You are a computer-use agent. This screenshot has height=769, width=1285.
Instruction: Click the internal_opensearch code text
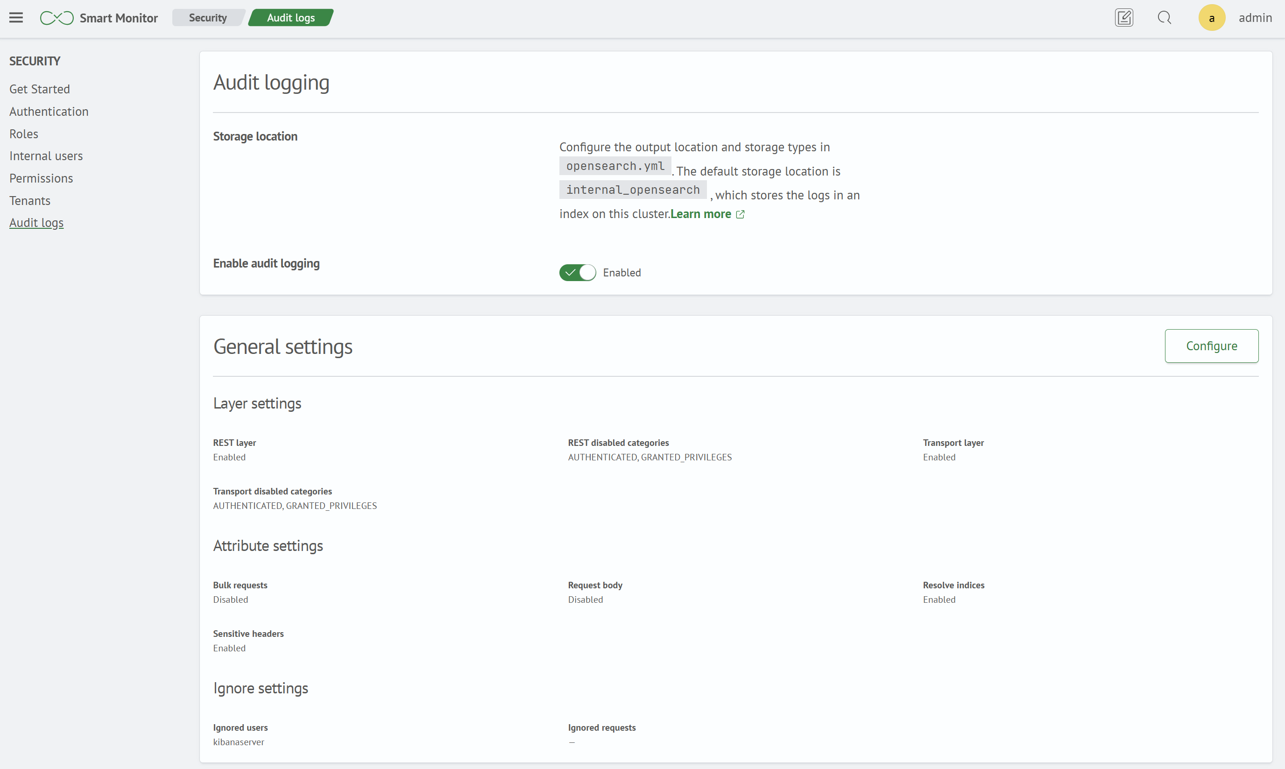point(633,190)
